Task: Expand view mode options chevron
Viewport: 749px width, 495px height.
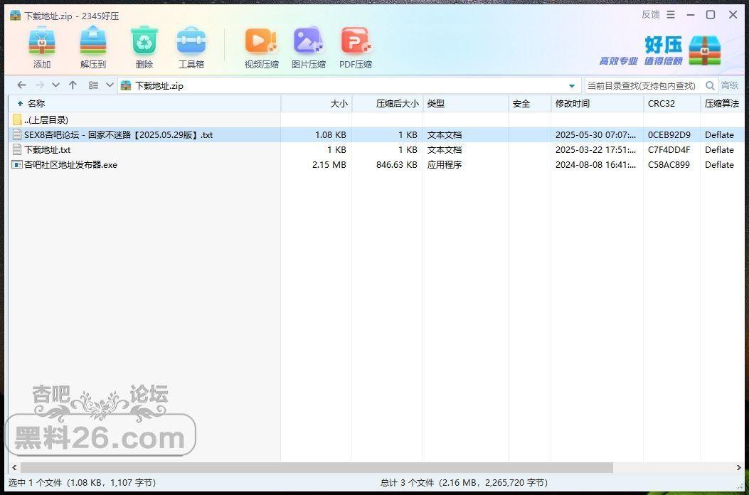Action: pos(110,85)
